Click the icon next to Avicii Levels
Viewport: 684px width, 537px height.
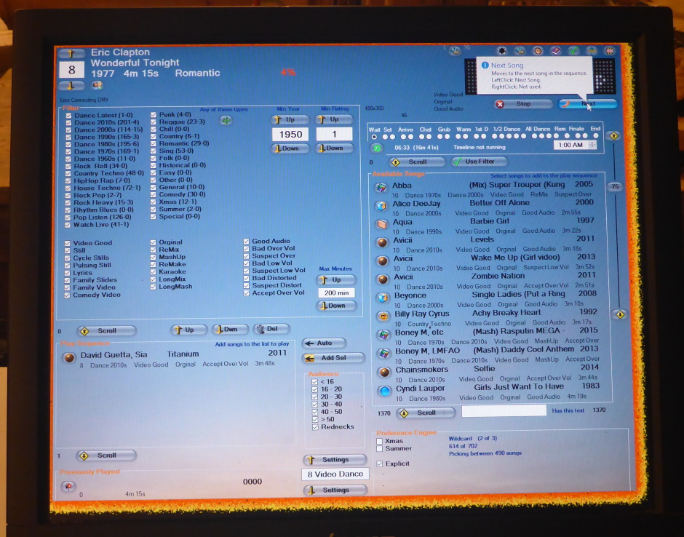382,242
